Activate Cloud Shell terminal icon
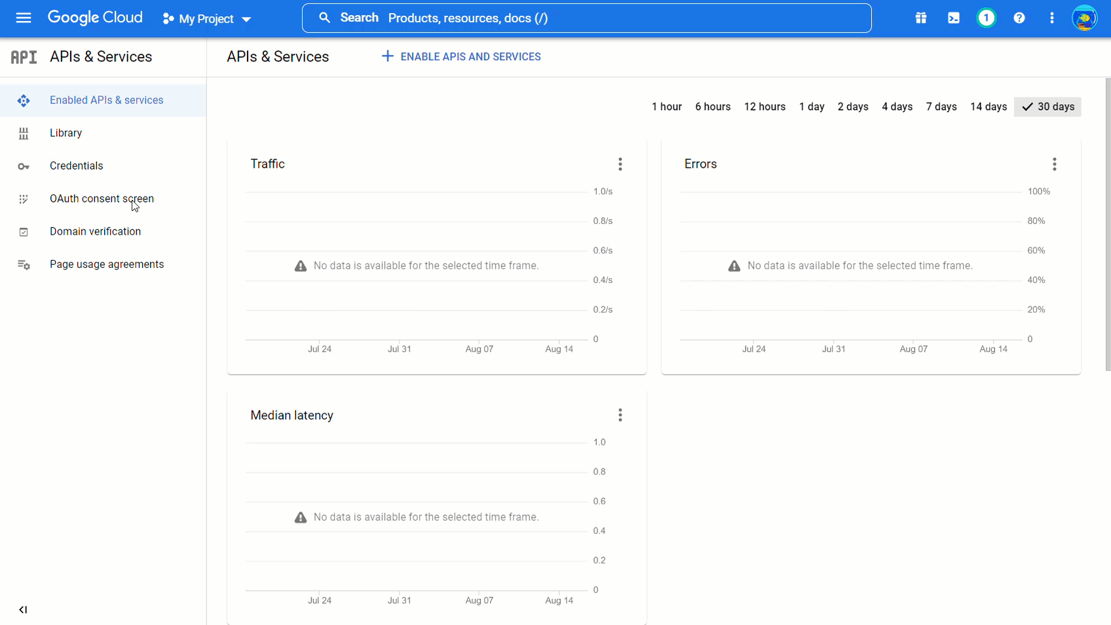 953,18
